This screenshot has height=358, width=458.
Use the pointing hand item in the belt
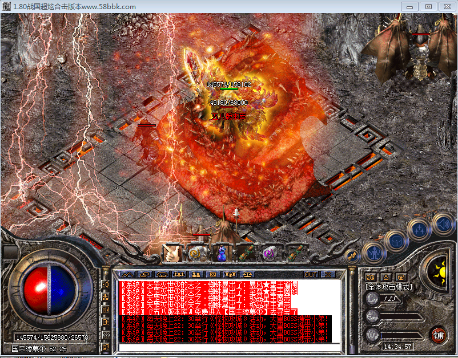(x=172, y=253)
